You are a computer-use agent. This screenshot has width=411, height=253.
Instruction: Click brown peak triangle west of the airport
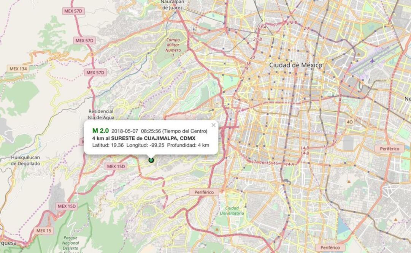[358, 54]
